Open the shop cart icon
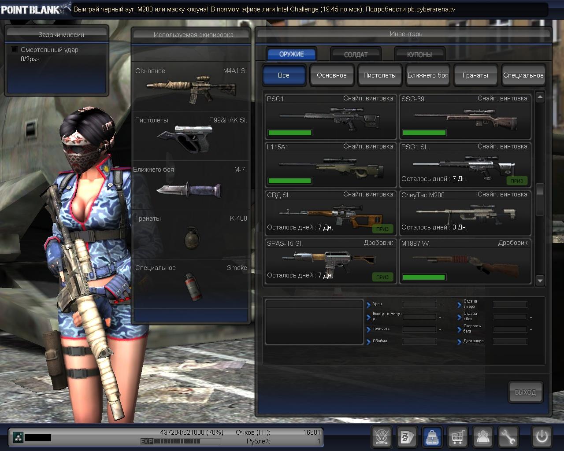The image size is (564, 451). click(458, 437)
